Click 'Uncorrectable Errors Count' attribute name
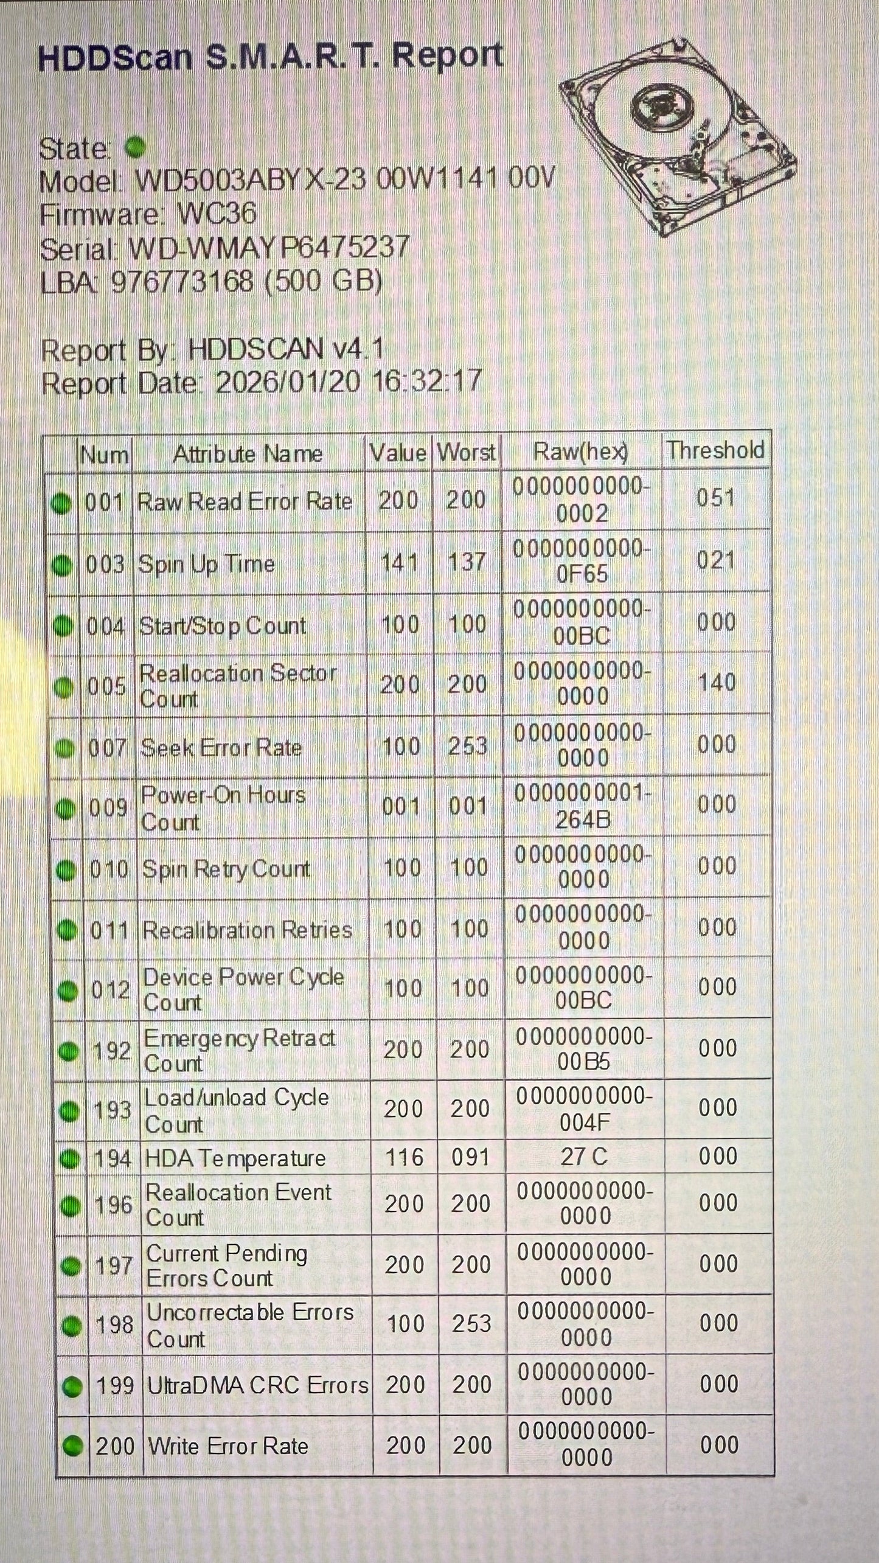The width and height of the screenshot is (879, 1563). click(251, 1326)
